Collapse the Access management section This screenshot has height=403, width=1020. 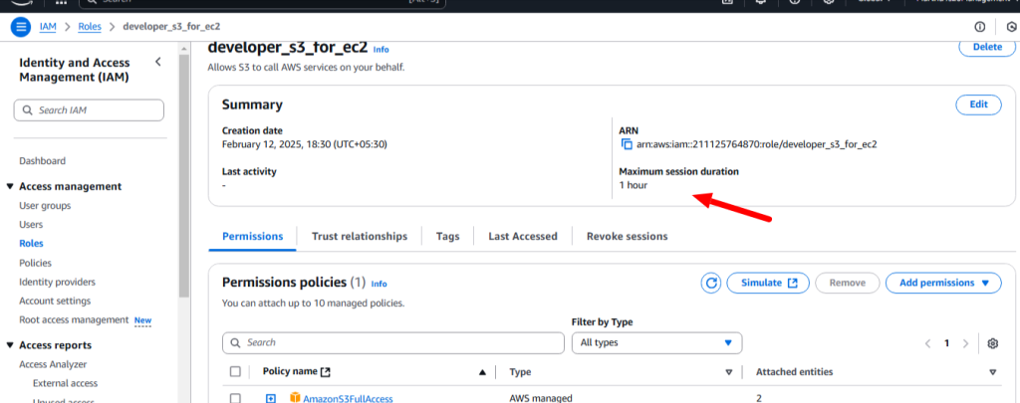[x=10, y=186]
